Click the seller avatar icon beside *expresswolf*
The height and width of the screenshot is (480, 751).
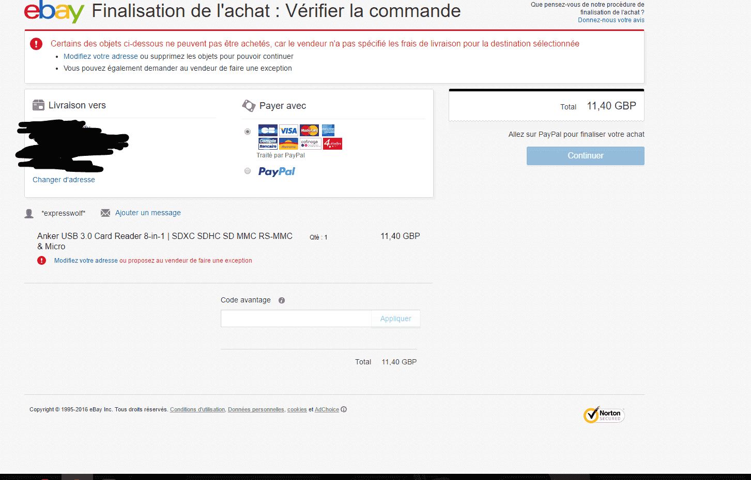click(29, 213)
